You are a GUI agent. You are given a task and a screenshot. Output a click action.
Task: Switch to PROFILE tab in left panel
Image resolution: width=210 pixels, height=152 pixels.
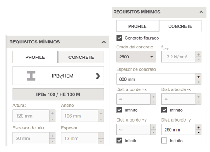click(x=35, y=57)
